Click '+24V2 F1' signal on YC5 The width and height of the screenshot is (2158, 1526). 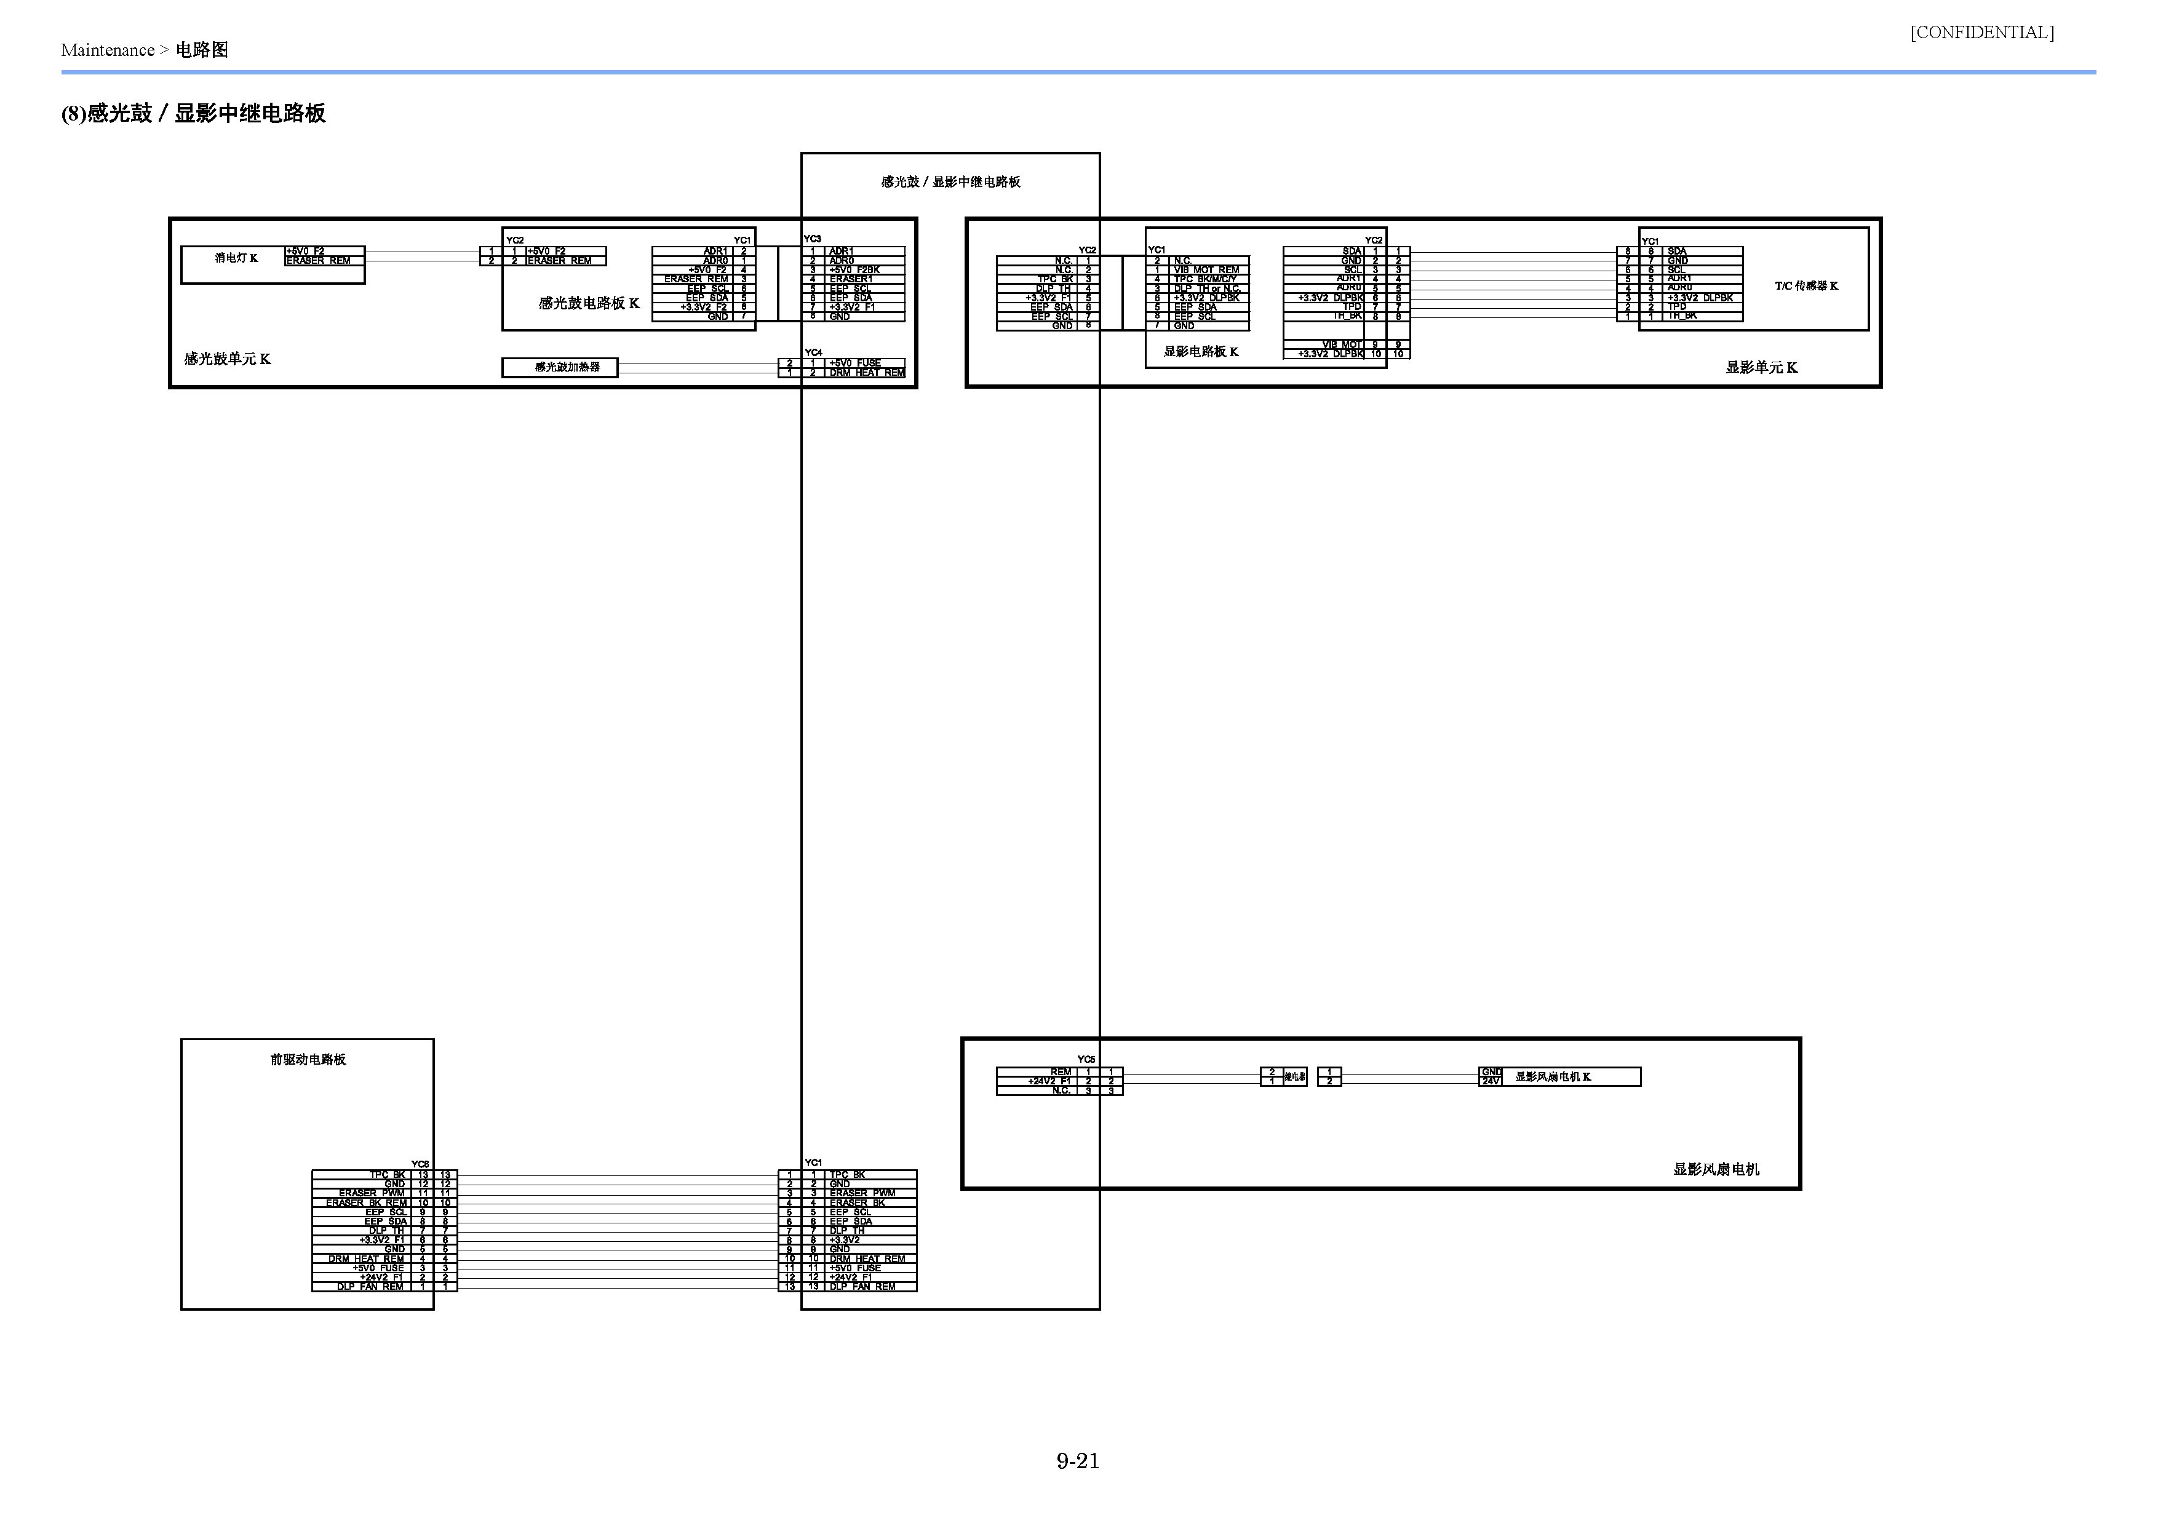[x=1049, y=1081]
